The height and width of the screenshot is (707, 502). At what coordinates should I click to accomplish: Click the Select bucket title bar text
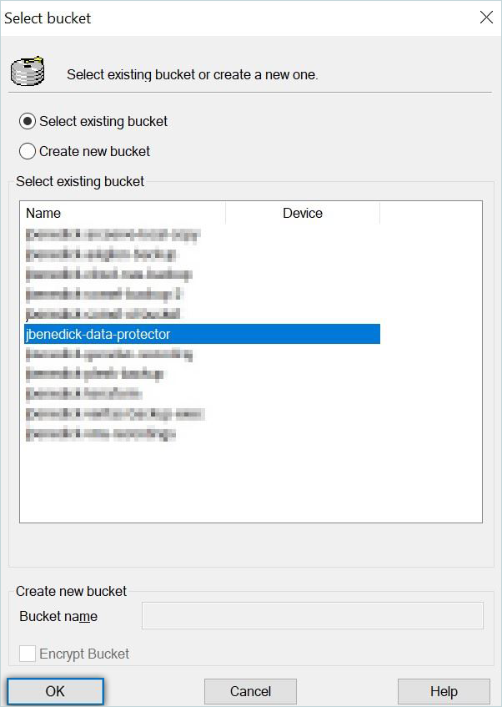[48, 18]
